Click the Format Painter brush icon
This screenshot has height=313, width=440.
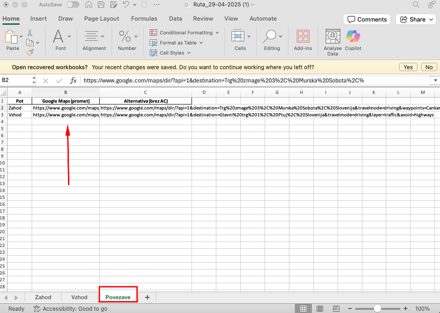point(30,53)
